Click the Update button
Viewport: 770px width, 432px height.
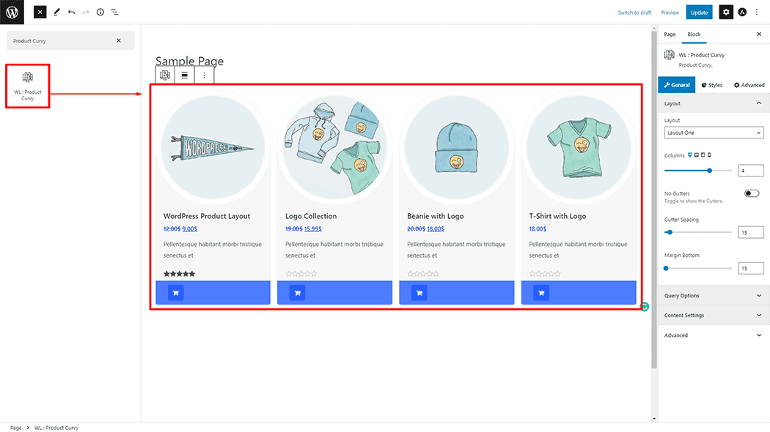699,12
